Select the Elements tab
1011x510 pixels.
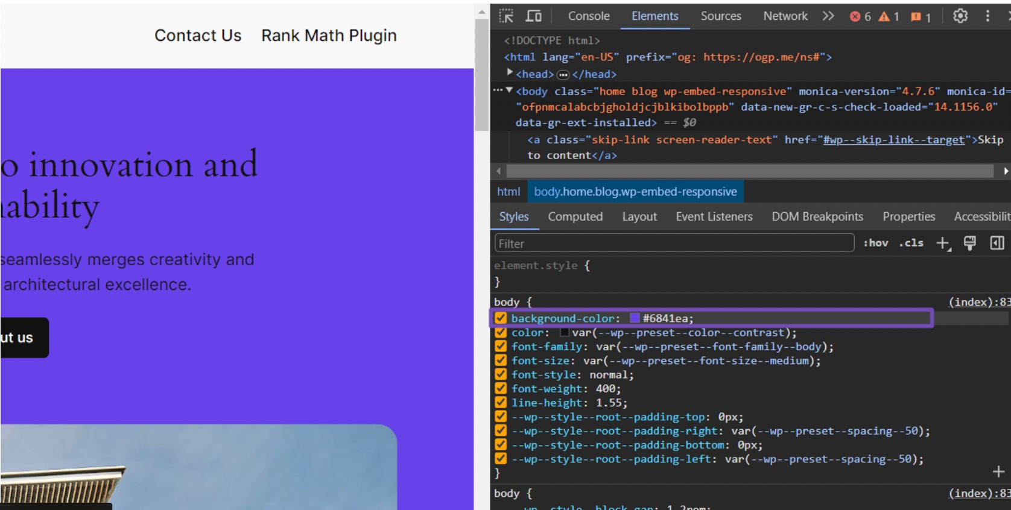(654, 16)
